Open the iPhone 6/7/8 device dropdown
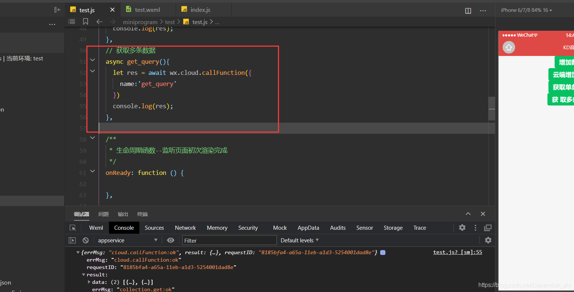The width and height of the screenshot is (574, 292). [526, 10]
